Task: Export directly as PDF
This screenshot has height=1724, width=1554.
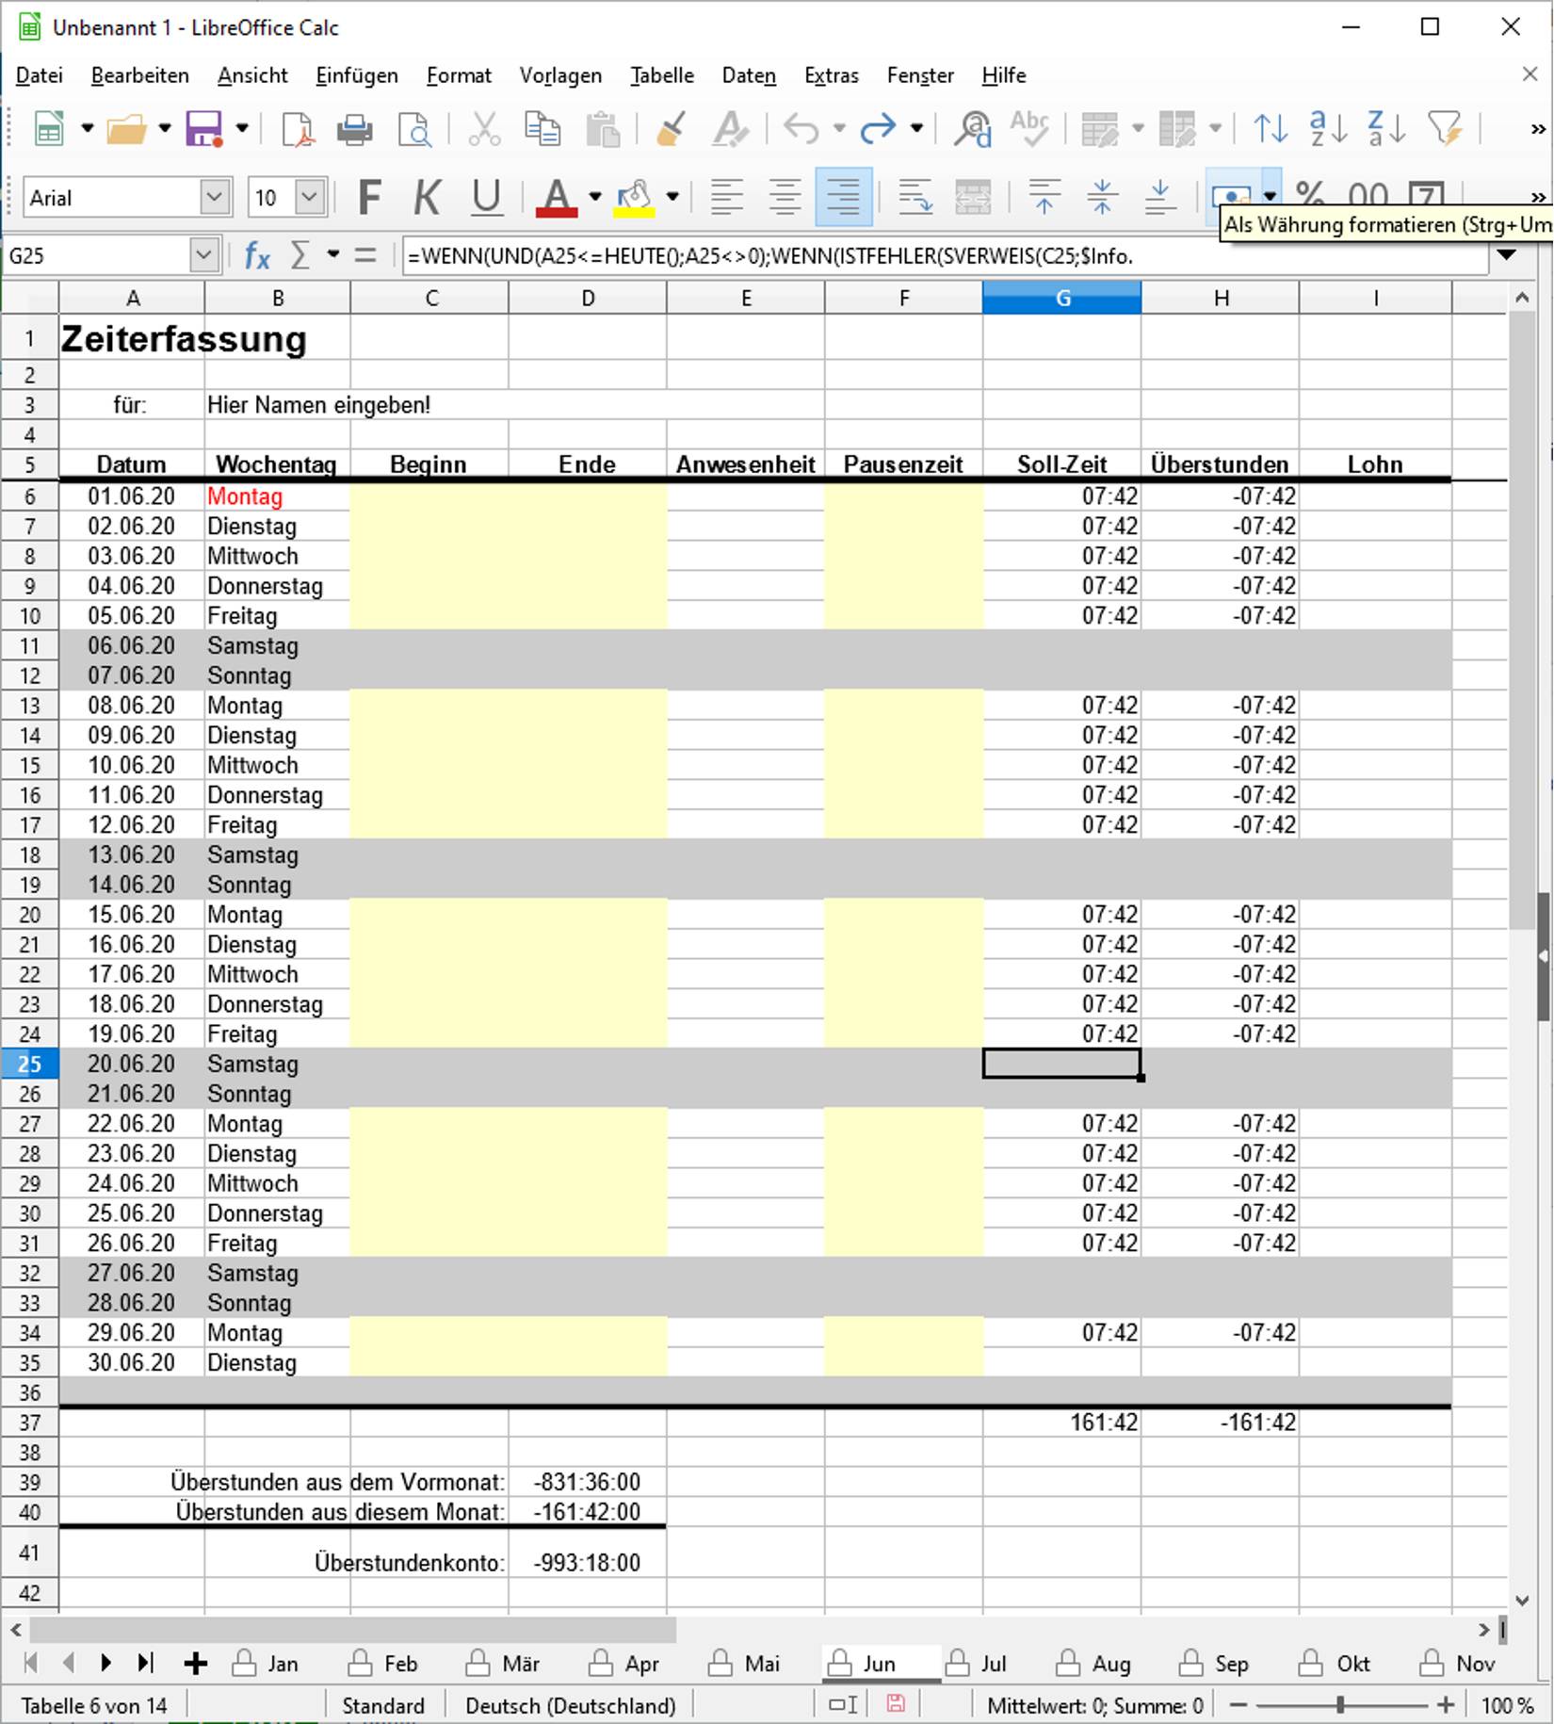Action: (x=298, y=128)
